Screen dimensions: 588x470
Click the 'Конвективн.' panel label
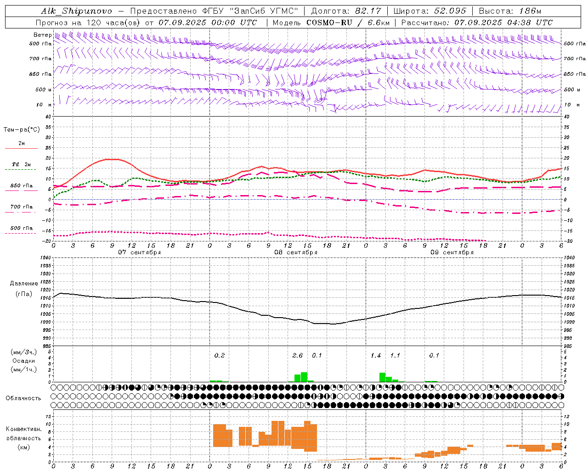pos(23,429)
